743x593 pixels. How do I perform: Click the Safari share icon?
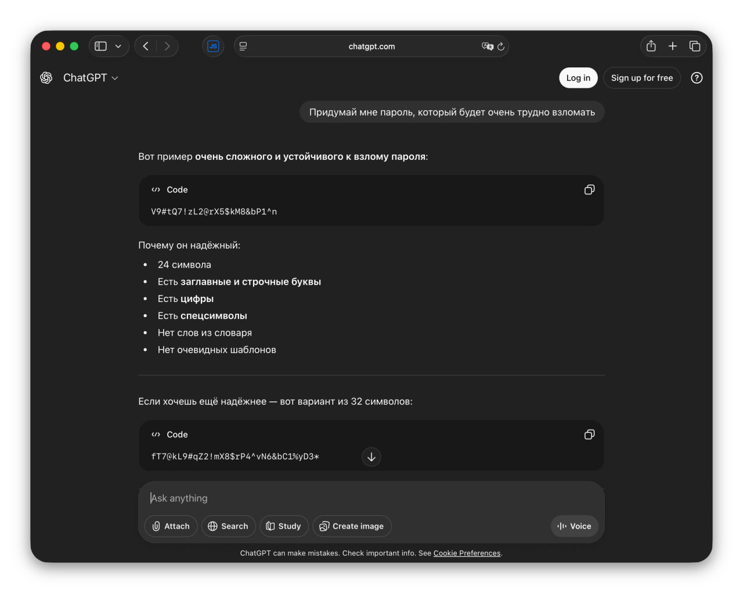(x=651, y=46)
